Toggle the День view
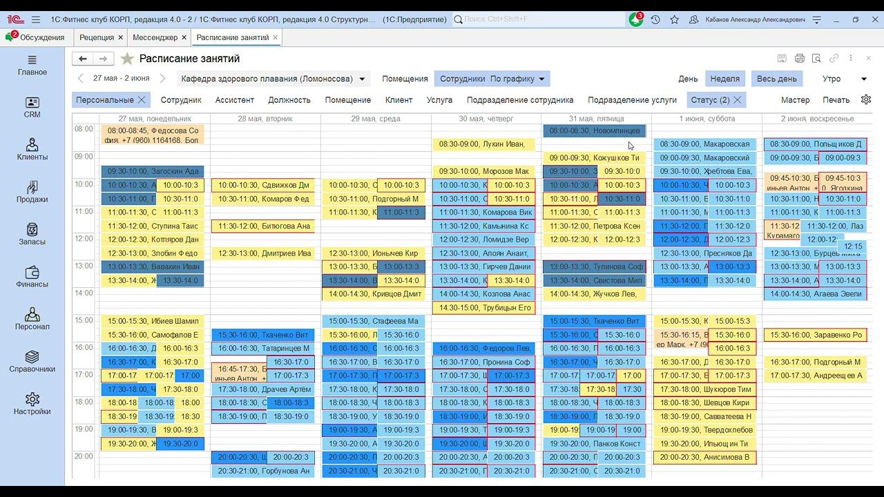 tap(688, 79)
